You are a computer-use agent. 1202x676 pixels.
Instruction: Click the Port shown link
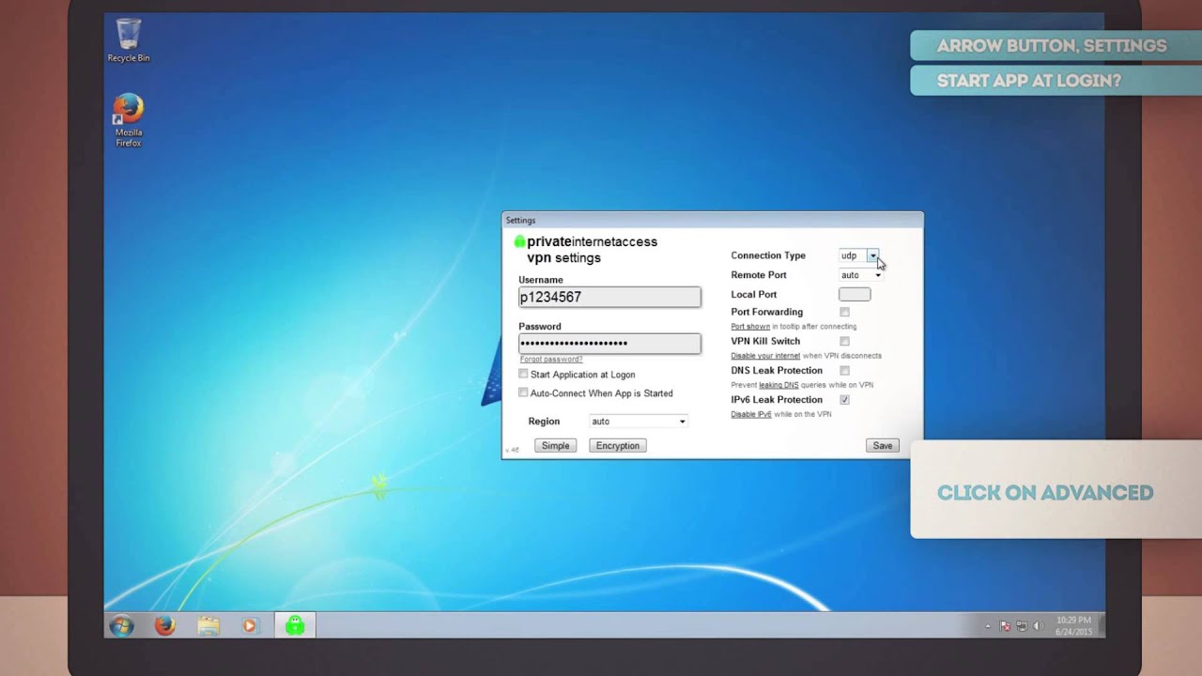(x=750, y=327)
